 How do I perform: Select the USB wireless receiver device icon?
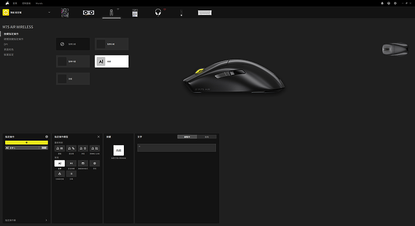[x=135, y=13]
